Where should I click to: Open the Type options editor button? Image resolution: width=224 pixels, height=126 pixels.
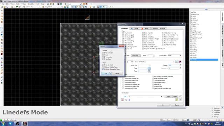(149, 68)
